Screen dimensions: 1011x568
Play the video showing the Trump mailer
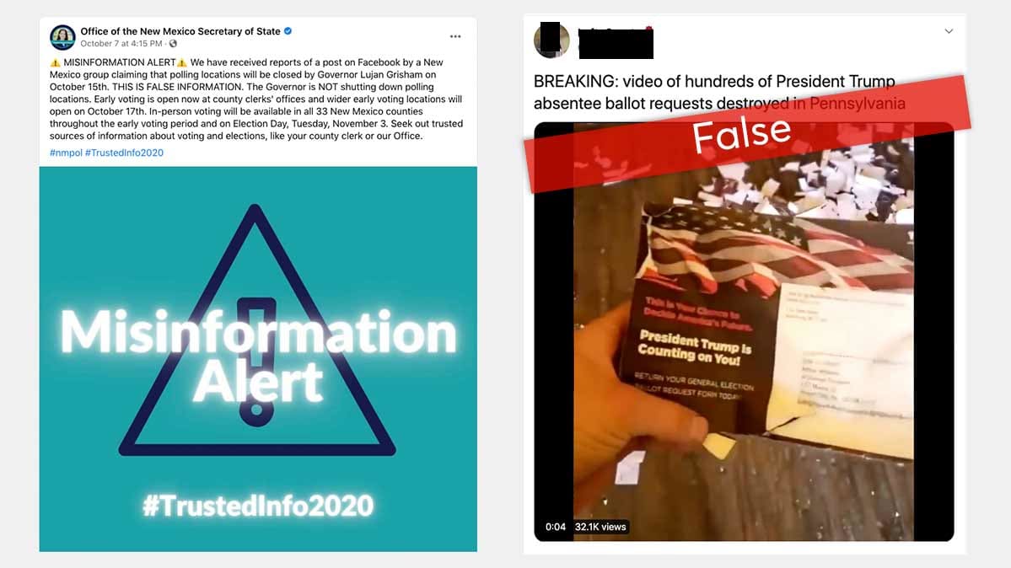tap(744, 331)
